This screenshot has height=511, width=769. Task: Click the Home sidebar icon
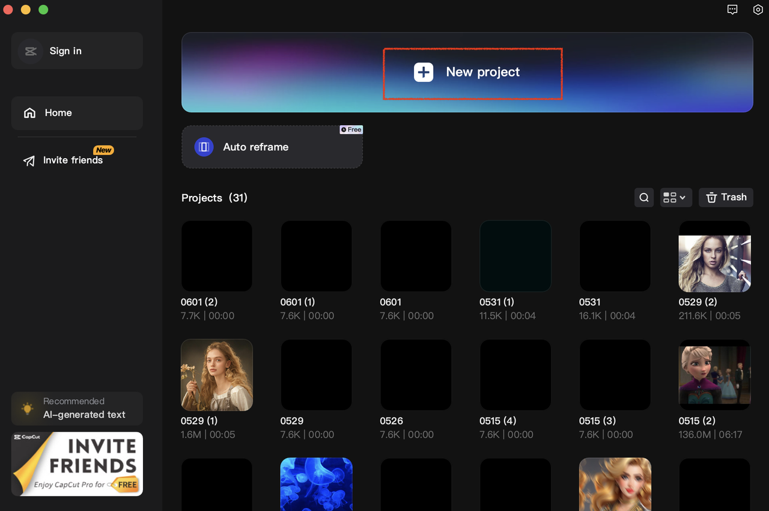[29, 112]
